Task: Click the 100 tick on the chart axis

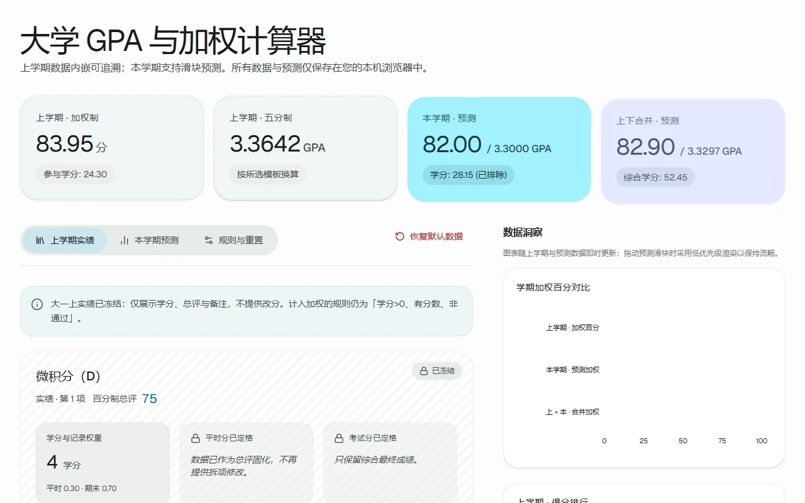Action: point(762,441)
